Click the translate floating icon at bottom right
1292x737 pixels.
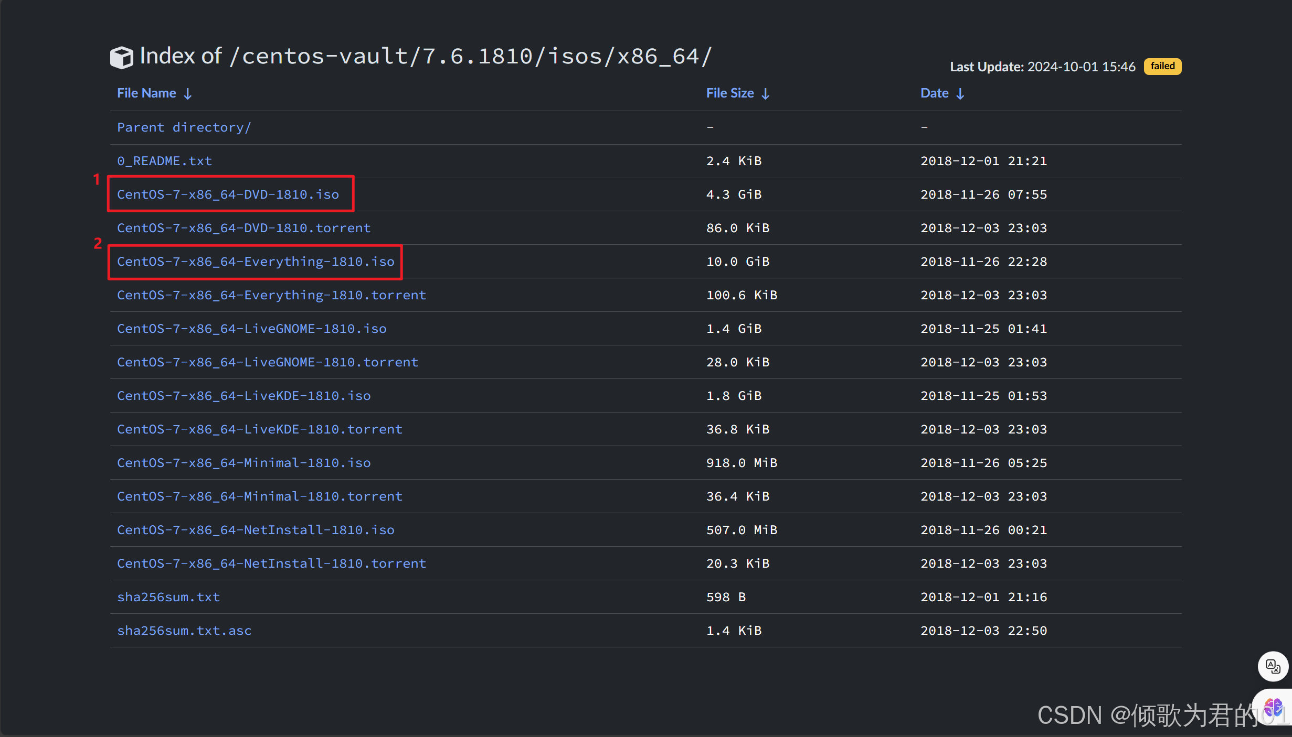[x=1273, y=666]
